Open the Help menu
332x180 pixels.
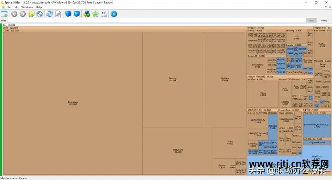pos(38,7)
